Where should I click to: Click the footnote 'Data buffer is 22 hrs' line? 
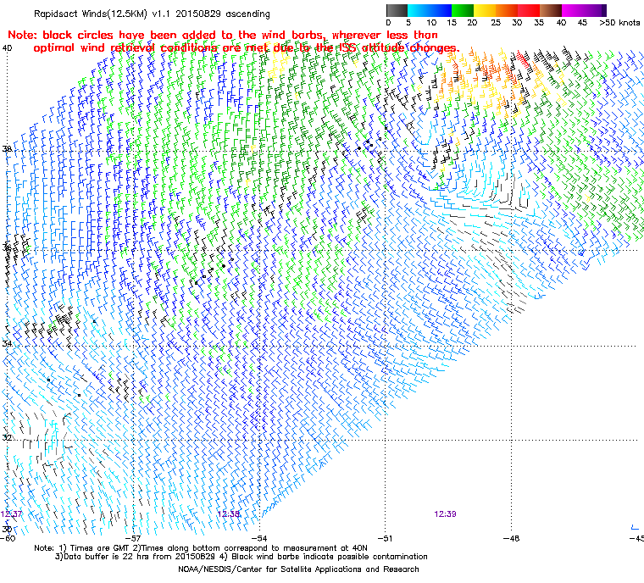click(x=241, y=557)
